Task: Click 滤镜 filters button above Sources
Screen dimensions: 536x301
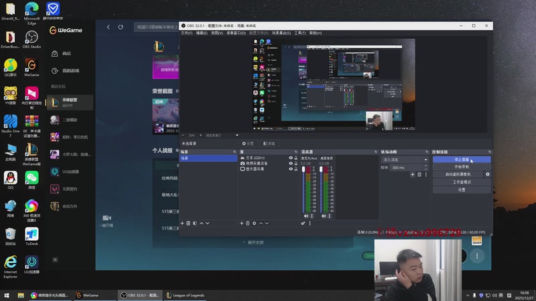Action: tap(269, 144)
